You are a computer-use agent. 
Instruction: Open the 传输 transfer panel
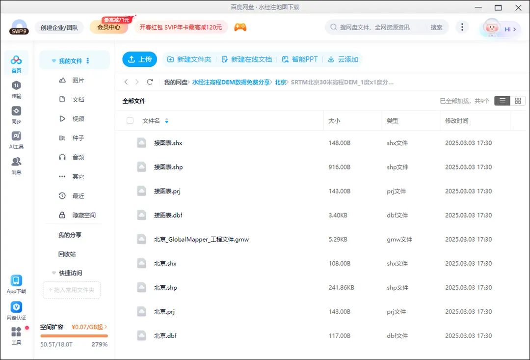click(x=16, y=90)
